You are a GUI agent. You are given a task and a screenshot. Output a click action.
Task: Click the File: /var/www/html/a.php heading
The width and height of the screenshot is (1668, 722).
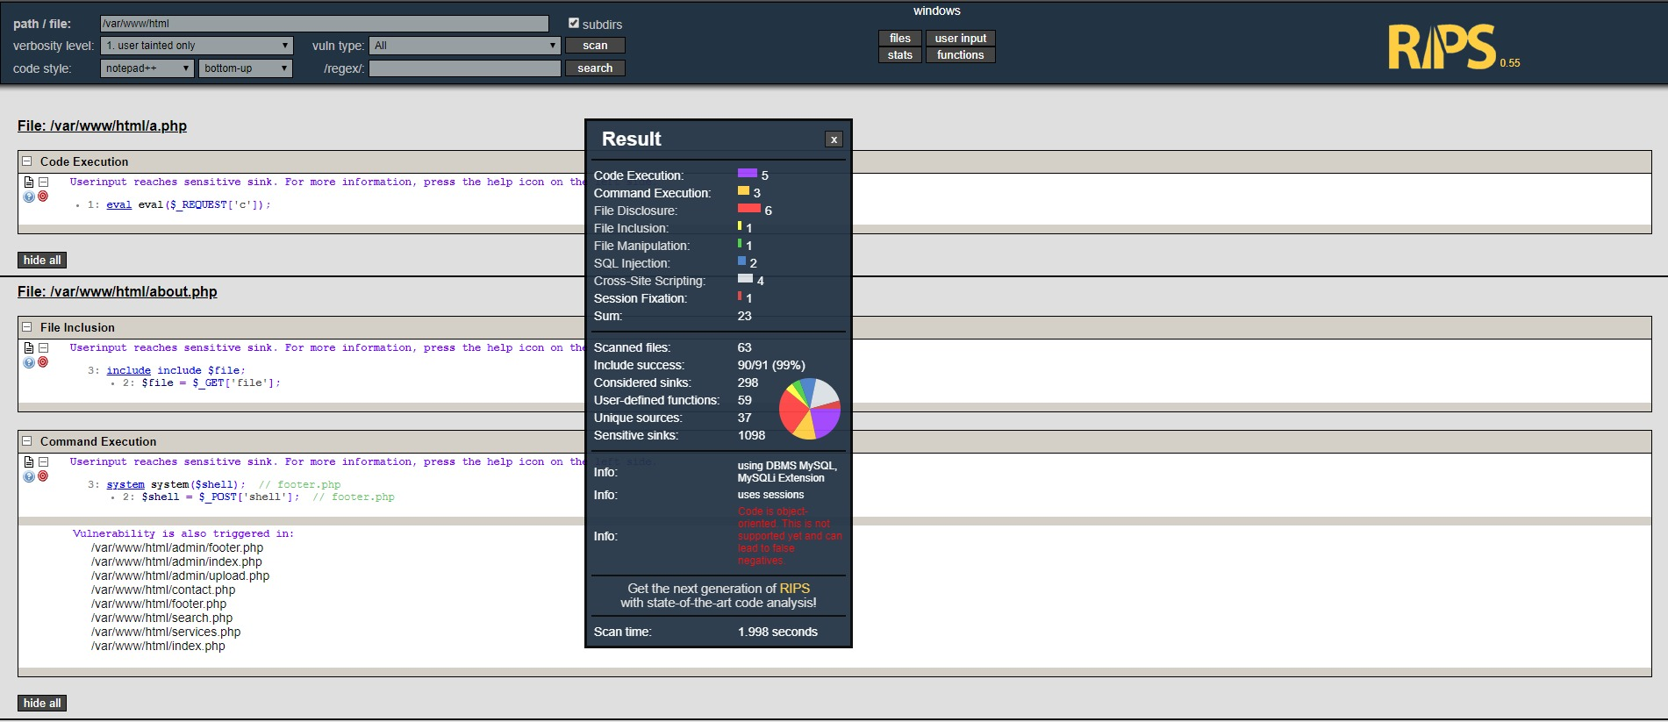(x=102, y=125)
